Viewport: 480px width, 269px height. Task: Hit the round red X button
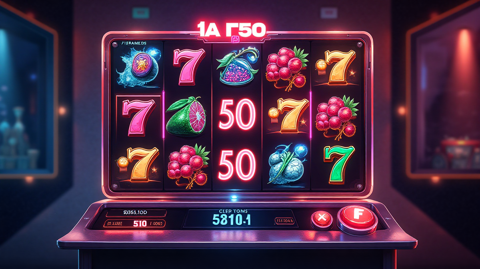(322, 219)
